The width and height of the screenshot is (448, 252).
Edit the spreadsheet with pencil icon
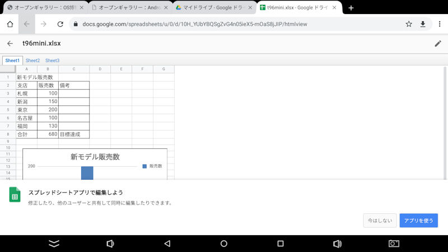pyautogui.click(x=438, y=44)
